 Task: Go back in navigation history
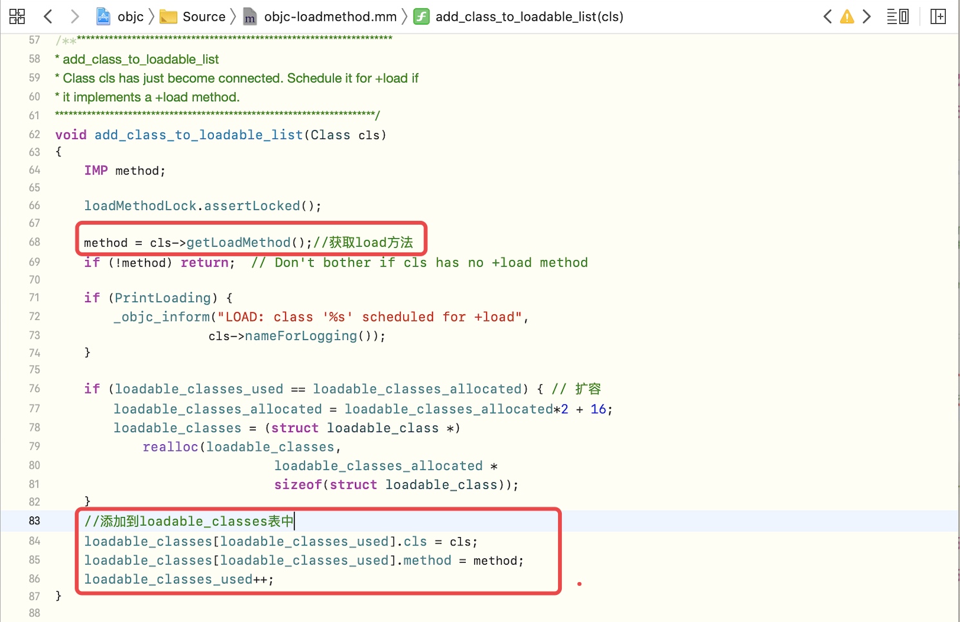point(48,16)
